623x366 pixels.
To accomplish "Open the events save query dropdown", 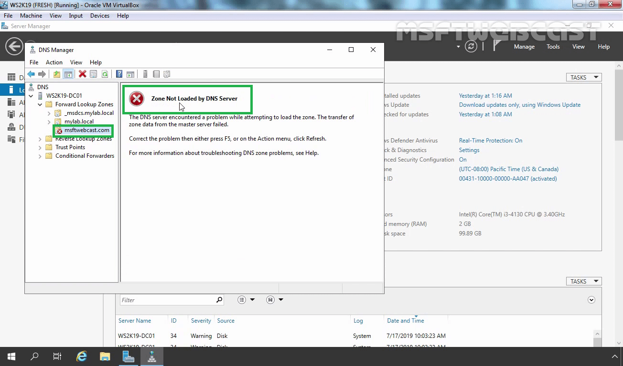I will coord(275,300).
